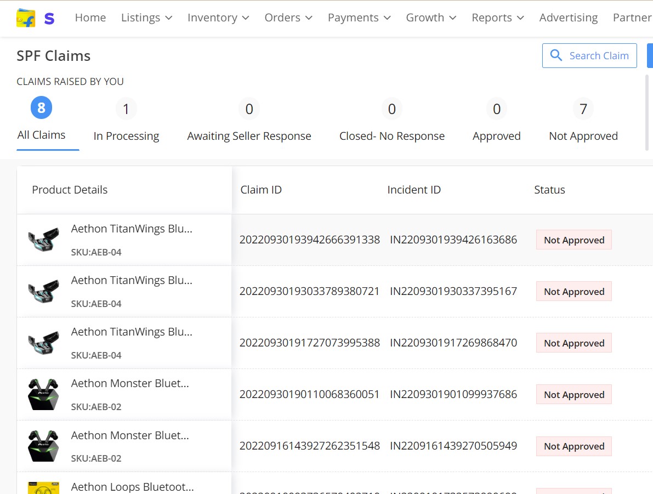Click the Search Claim button
Screen dimensions: 653x494
coord(589,55)
